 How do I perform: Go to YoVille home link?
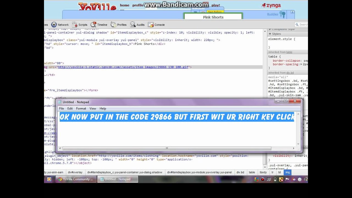click(125, 5)
